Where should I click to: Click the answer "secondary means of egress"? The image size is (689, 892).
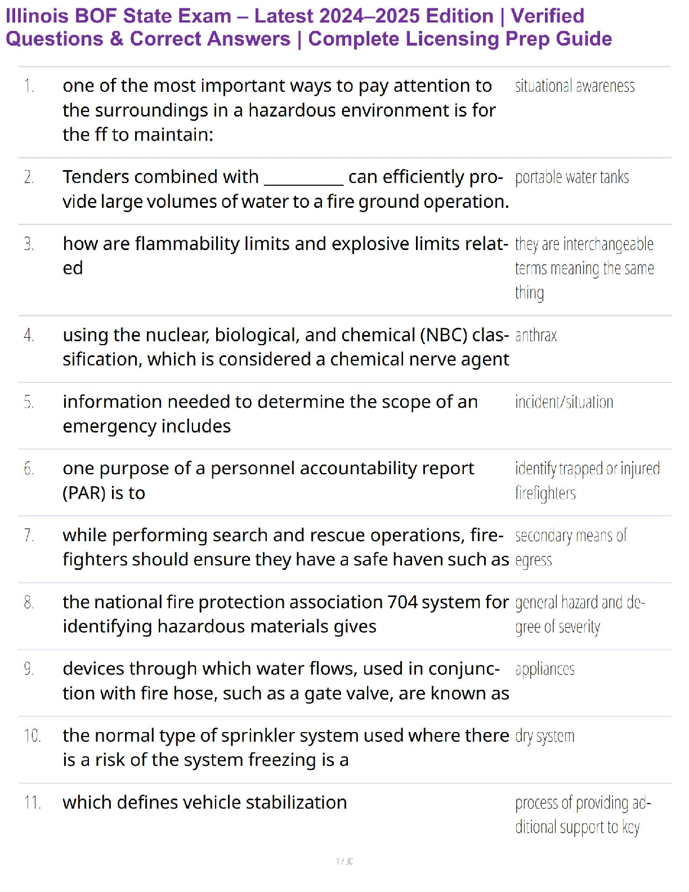(x=570, y=547)
